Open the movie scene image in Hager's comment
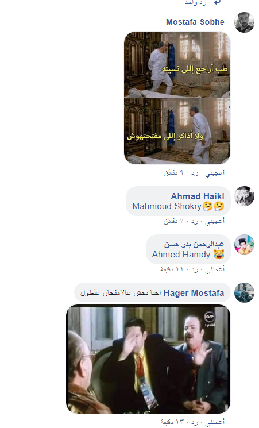The height and width of the screenshot is (428, 259). click(x=148, y=359)
